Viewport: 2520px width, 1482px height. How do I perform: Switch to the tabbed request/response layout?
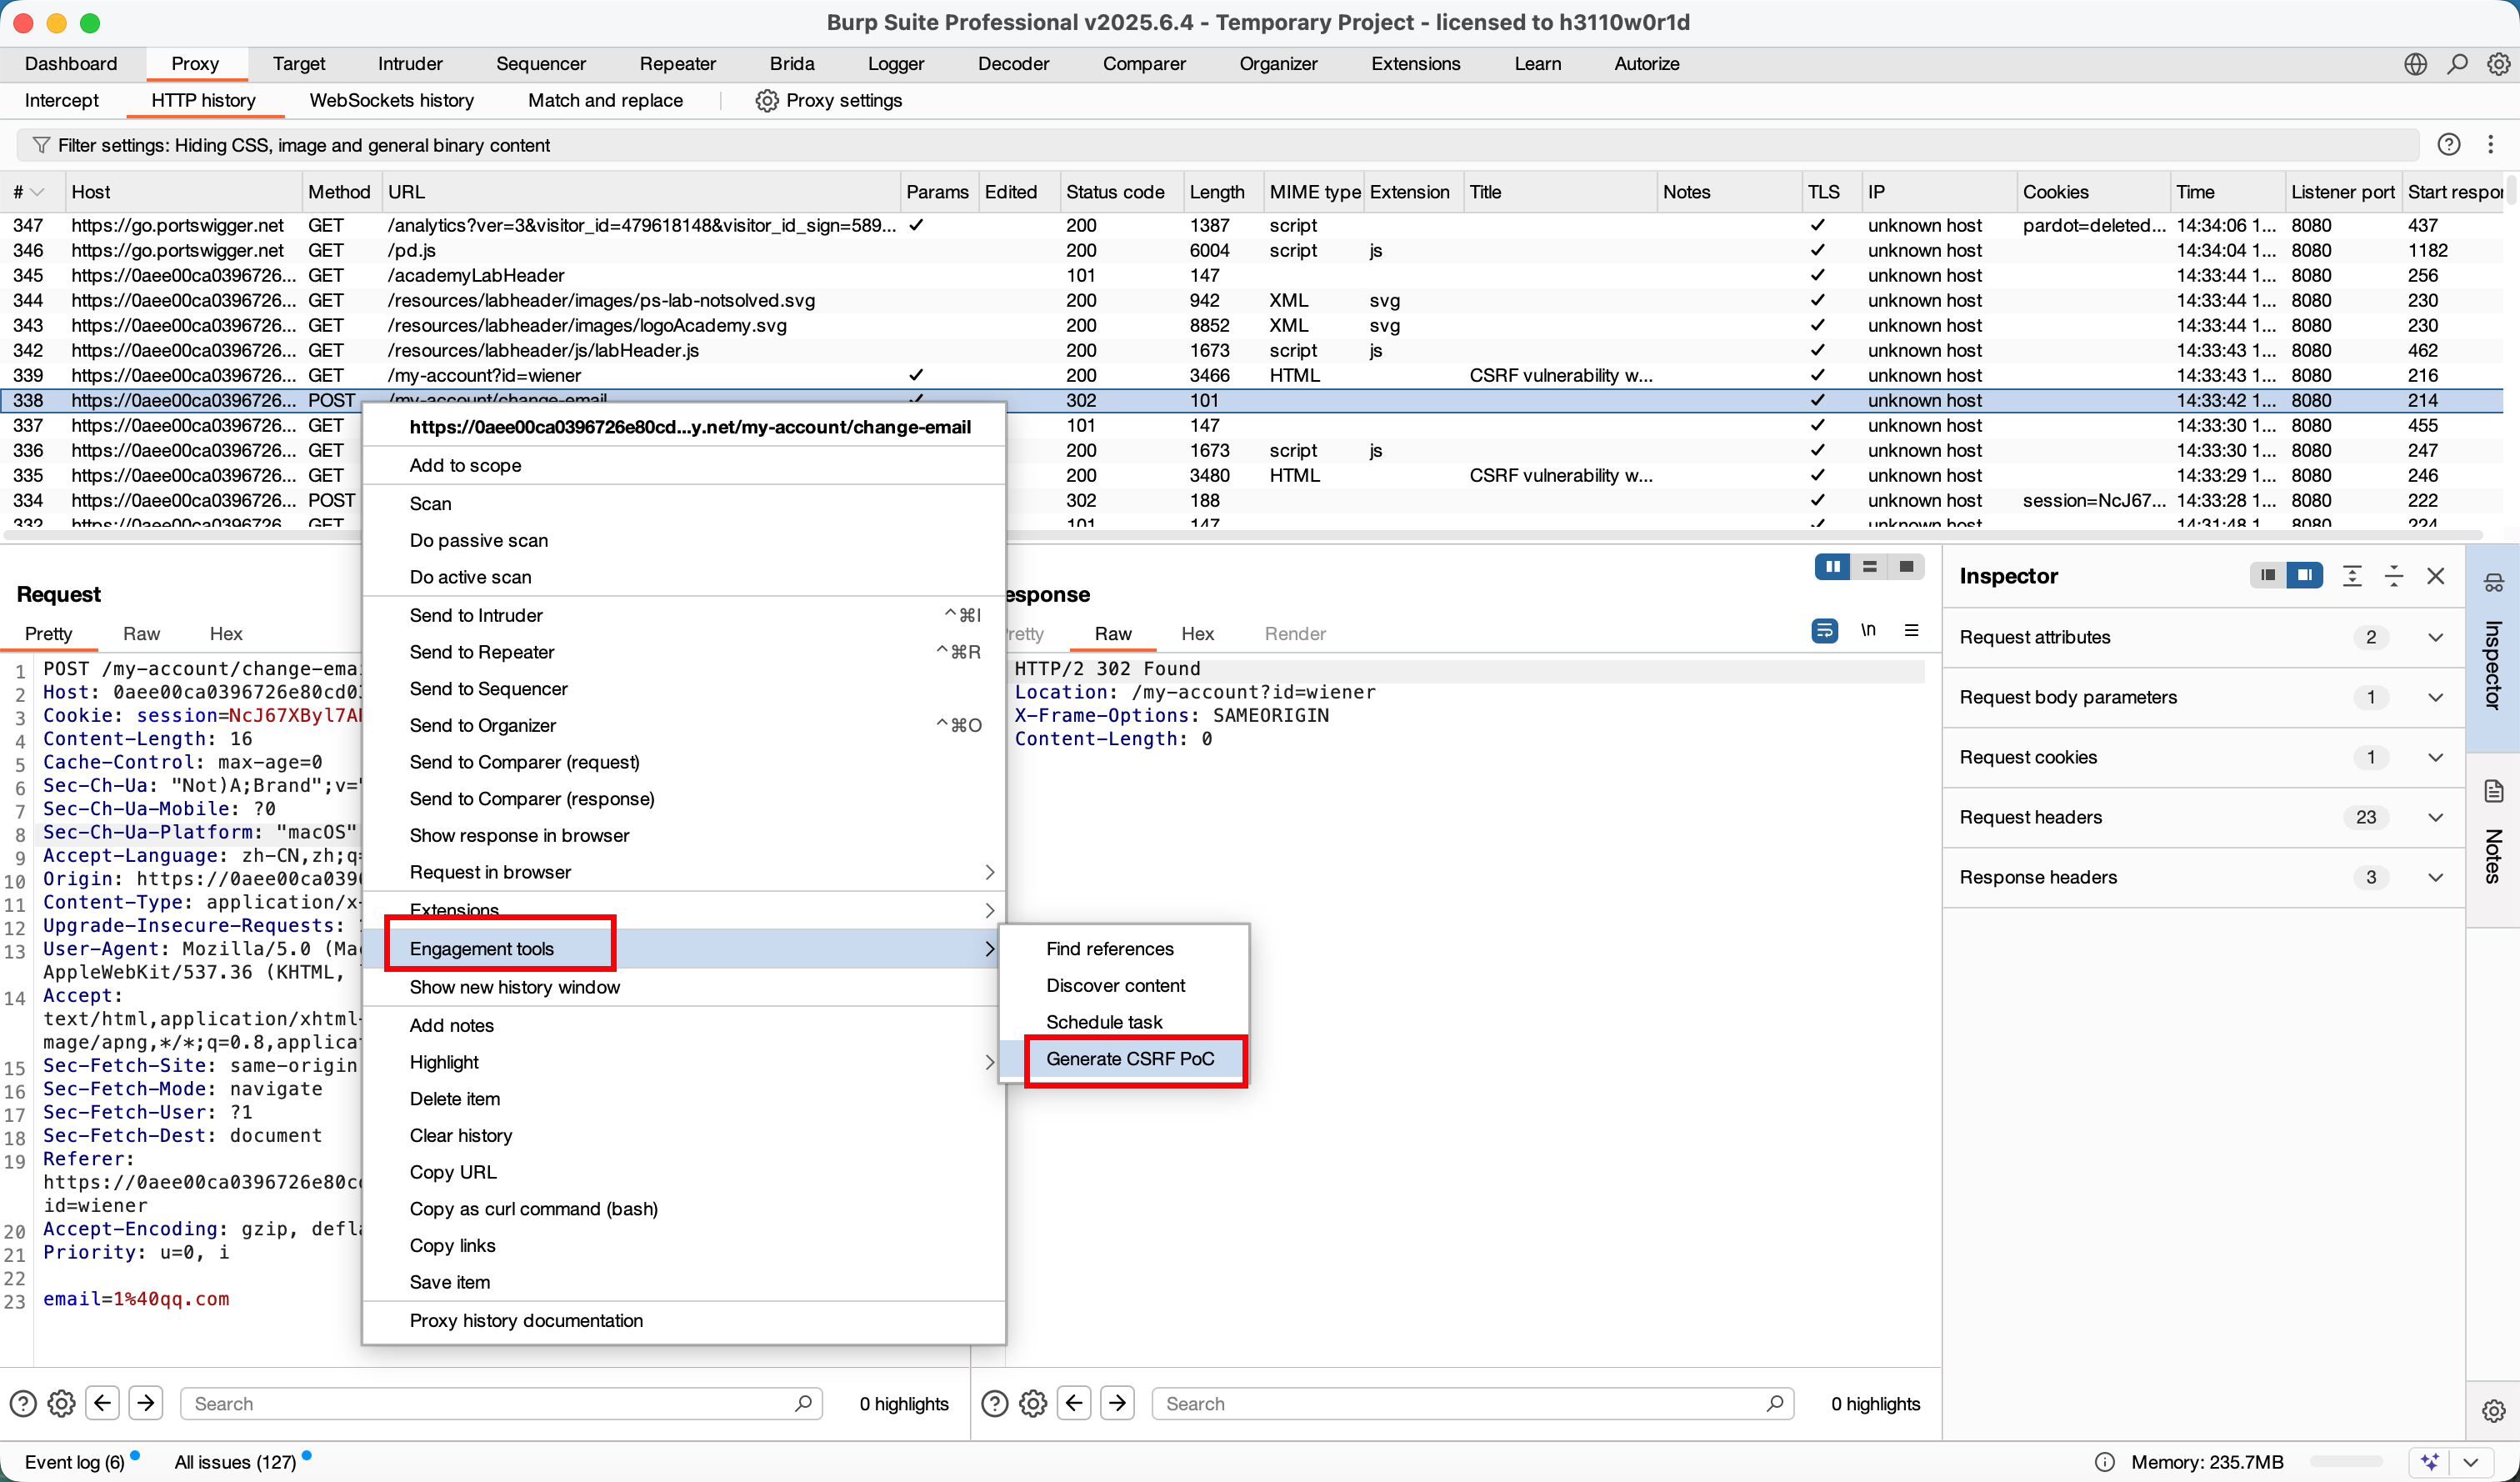pyautogui.click(x=1906, y=567)
